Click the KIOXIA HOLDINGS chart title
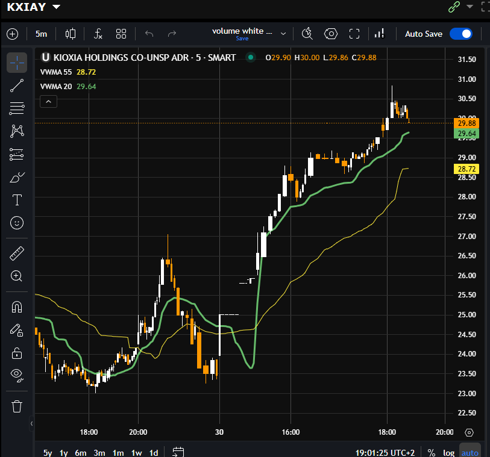The width and height of the screenshot is (490, 457). click(x=145, y=58)
